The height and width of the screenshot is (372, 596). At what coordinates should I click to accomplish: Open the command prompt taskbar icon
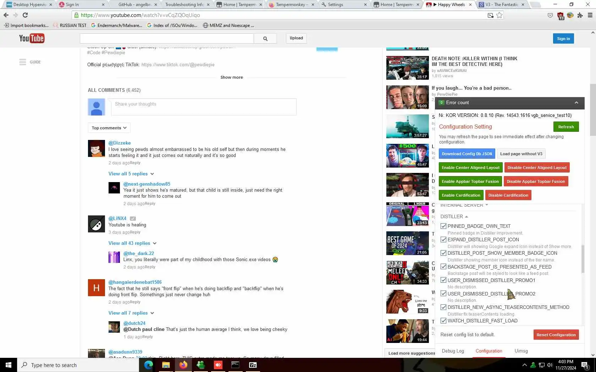235,365
